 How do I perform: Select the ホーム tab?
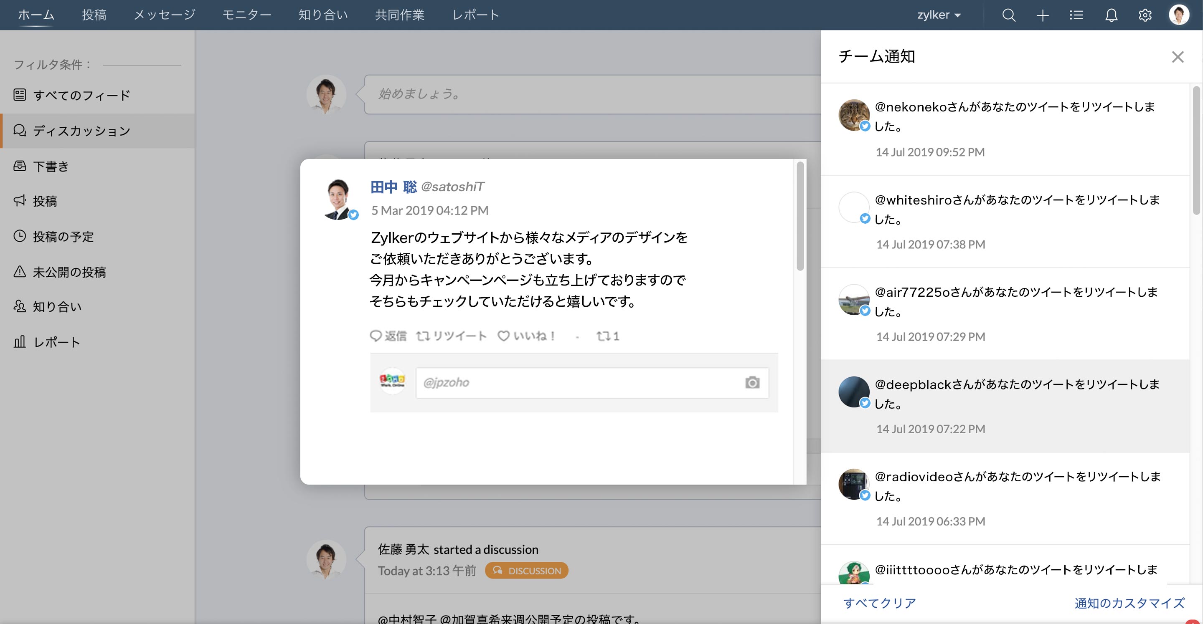(x=36, y=15)
